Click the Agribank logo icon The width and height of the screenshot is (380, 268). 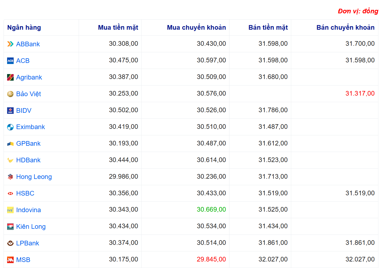pos(10,77)
